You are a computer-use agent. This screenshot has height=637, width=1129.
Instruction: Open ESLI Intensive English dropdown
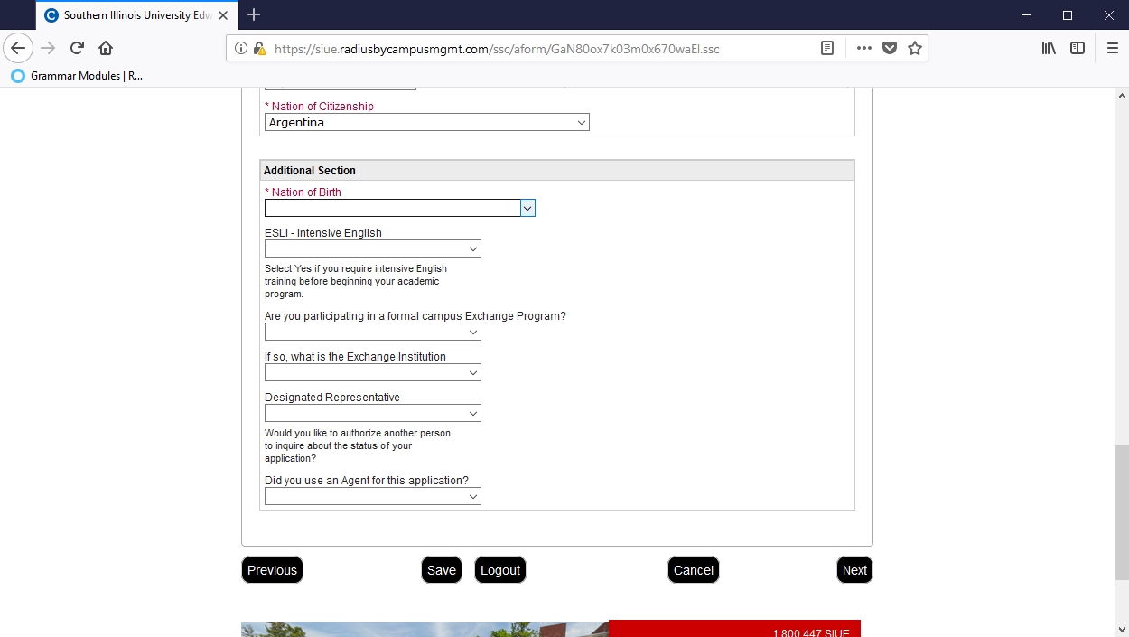click(372, 249)
